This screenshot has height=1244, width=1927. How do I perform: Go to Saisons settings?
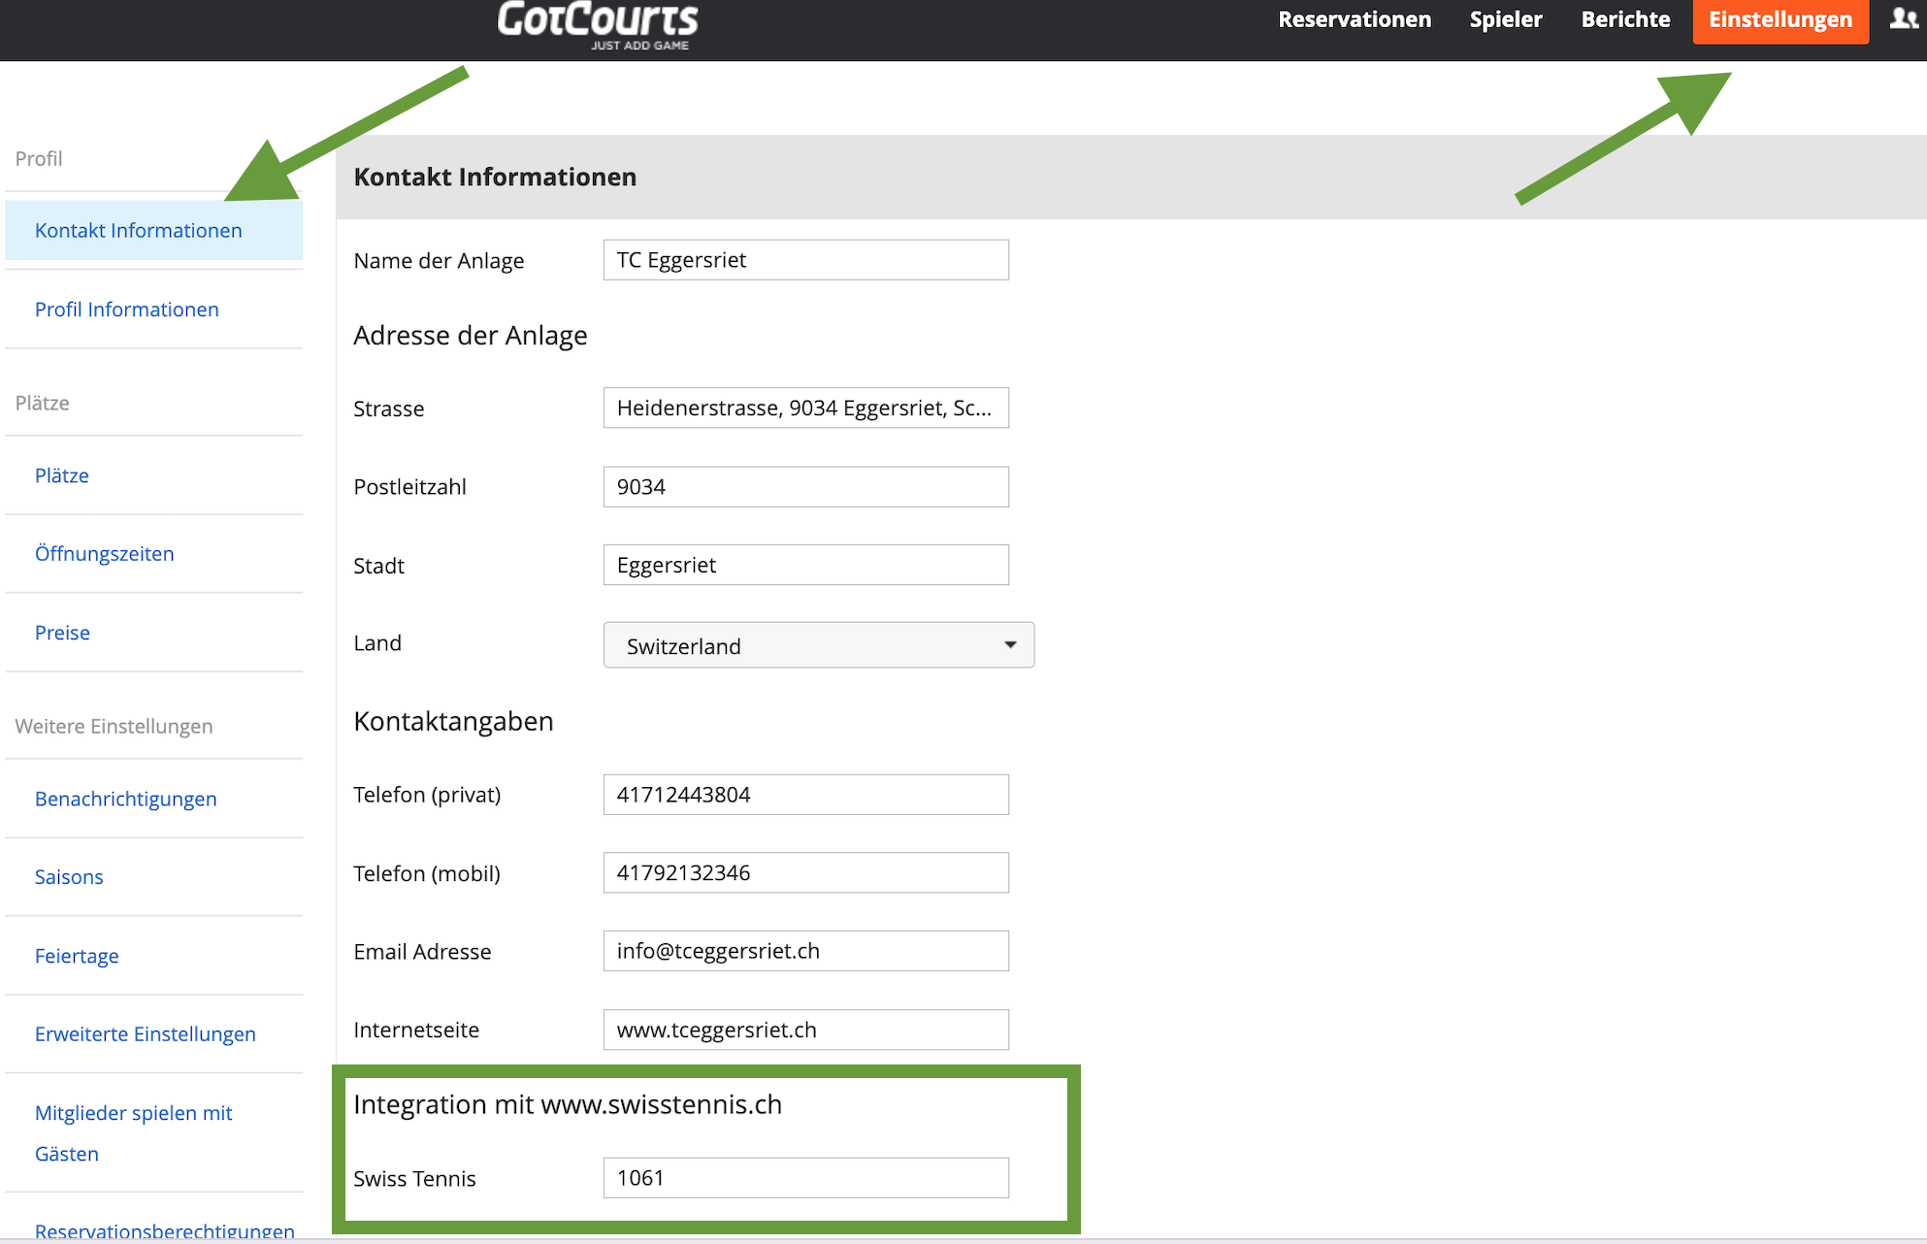click(69, 877)
